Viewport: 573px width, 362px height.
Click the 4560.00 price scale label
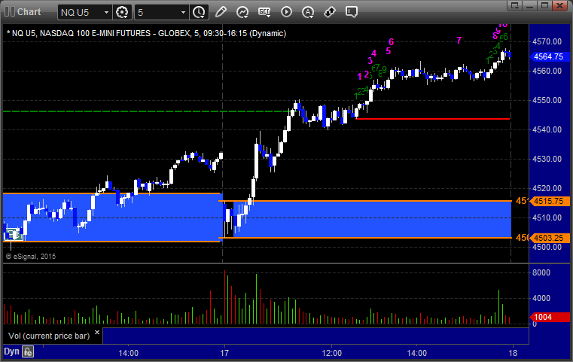tap(547, 71)
